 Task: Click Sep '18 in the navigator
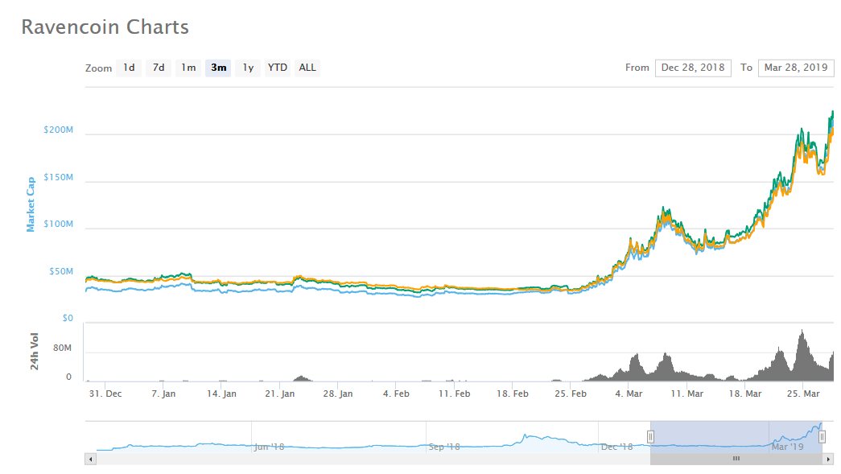click(x=444, y=447)
